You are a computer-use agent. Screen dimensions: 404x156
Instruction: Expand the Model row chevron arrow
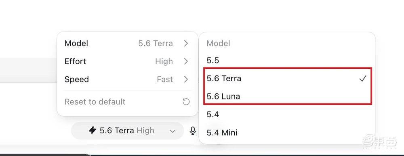click(x=186, y=43)
